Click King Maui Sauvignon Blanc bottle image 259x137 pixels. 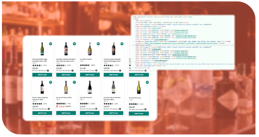coord(42,49)
